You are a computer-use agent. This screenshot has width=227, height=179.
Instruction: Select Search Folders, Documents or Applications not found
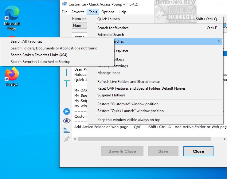[x=57, y=48]
